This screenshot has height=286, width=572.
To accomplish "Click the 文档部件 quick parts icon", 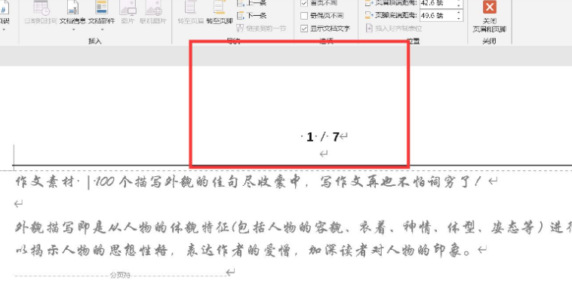I will (101, 8).
